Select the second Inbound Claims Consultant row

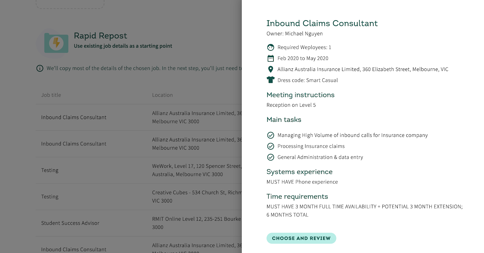coord(139,144)
